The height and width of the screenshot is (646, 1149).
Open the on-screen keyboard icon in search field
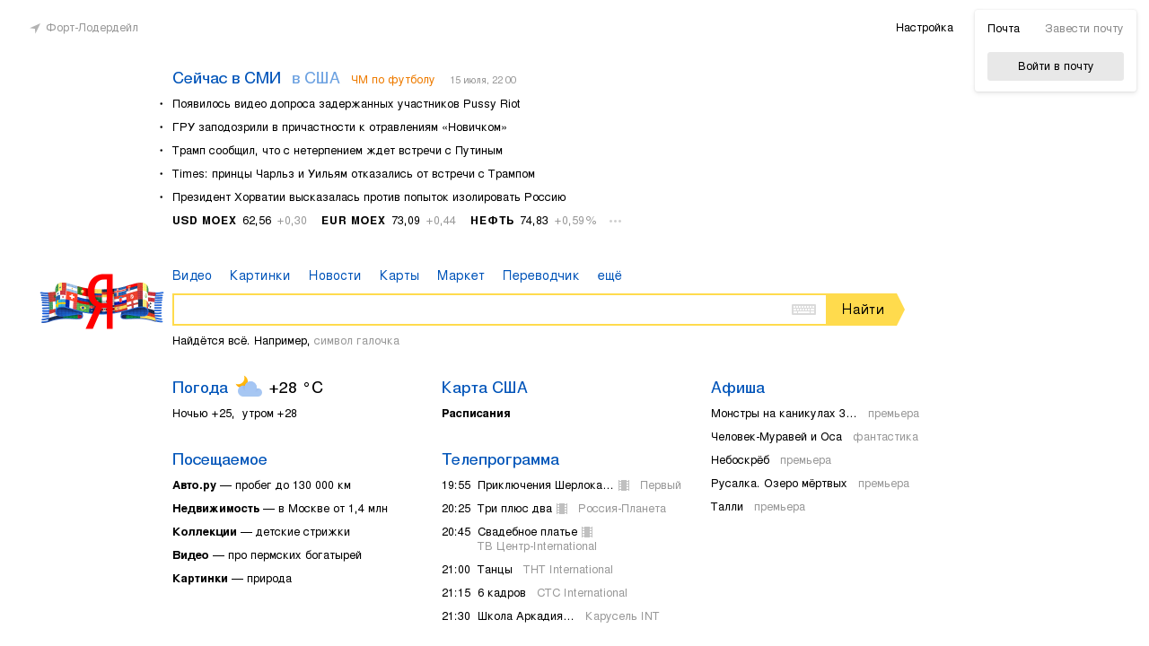(x=803, y=310)
